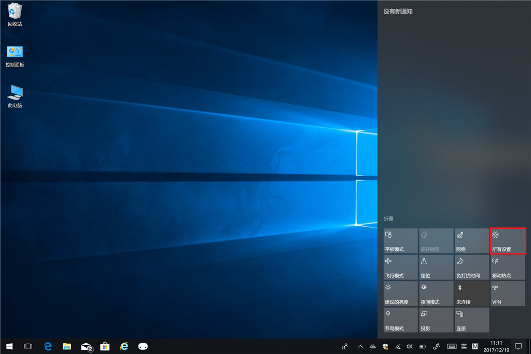This screenshot has height=354, width=531.
Task: Toggle 免打扰时间 quiet hours
Action: [x=471, y=267]
